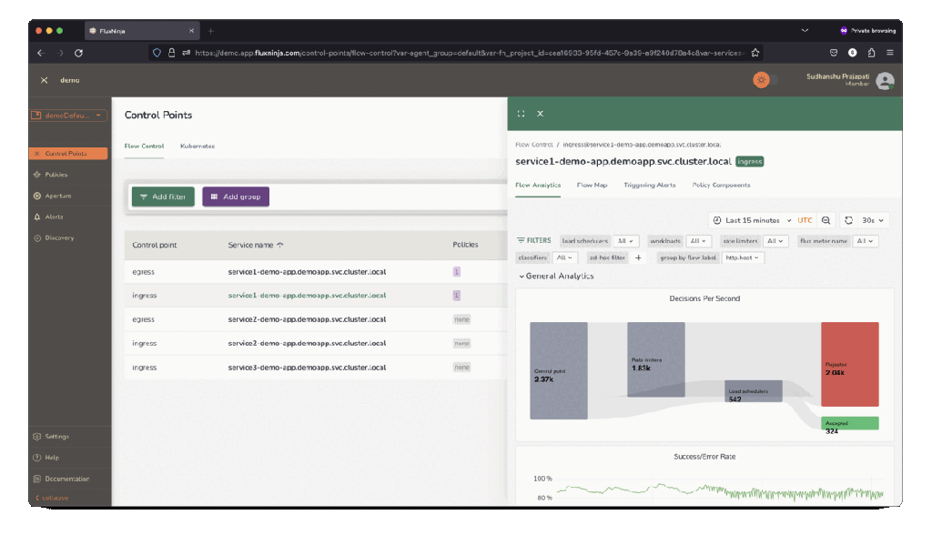Viewport: 932px width, 545px height.
Task: Add an ad-hoc filter with plus icon
Action: pyautogui.click(x=638, y=257)
